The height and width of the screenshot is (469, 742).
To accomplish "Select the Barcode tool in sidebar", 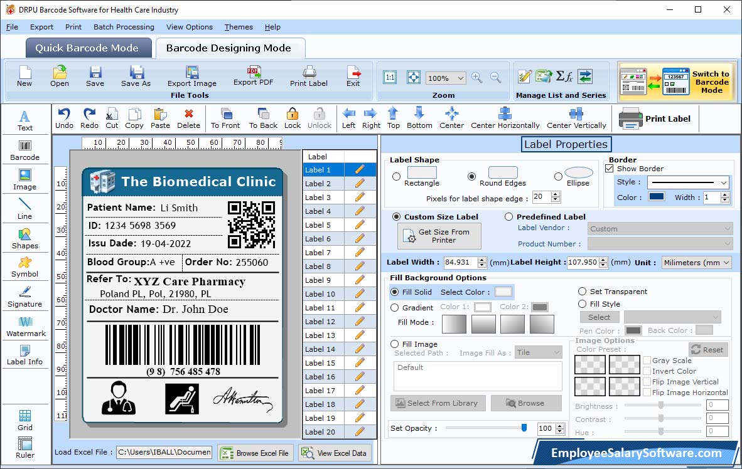I will 24,150.
